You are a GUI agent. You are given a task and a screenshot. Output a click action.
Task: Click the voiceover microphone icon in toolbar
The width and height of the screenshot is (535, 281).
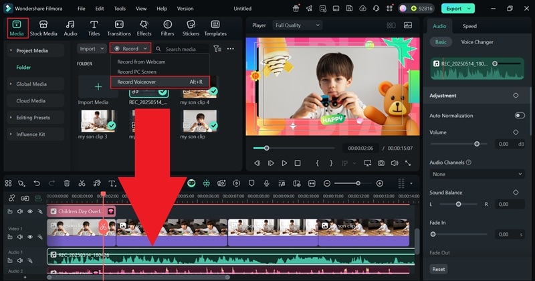pos(266,183)
